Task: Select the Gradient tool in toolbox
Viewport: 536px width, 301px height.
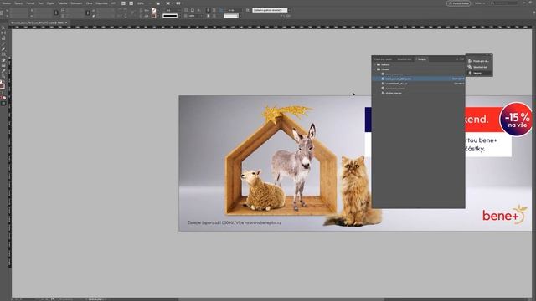Action: [3, 65]
